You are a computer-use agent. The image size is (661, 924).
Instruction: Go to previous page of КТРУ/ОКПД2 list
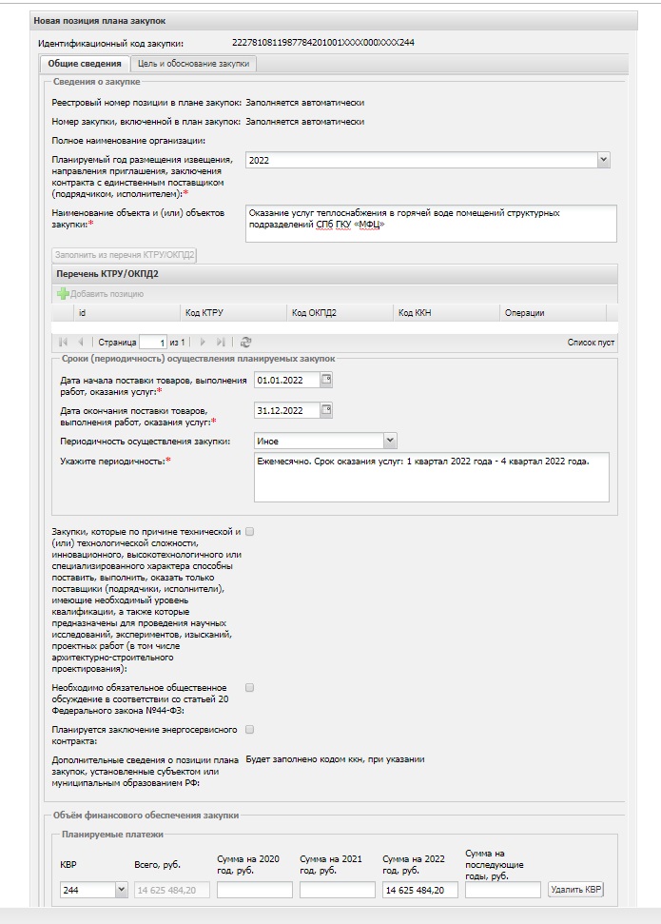pos(81,342)
